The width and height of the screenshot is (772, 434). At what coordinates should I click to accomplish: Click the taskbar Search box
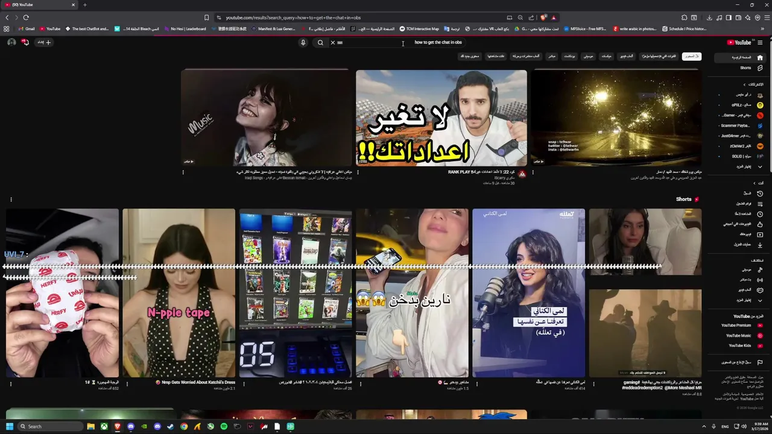tap(51, 426)
